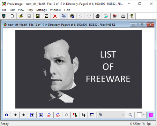Image resolution: width=157 pixels, height=126 pixels.
Task: Go to next file with right arrow
Action: coord(23,115)
